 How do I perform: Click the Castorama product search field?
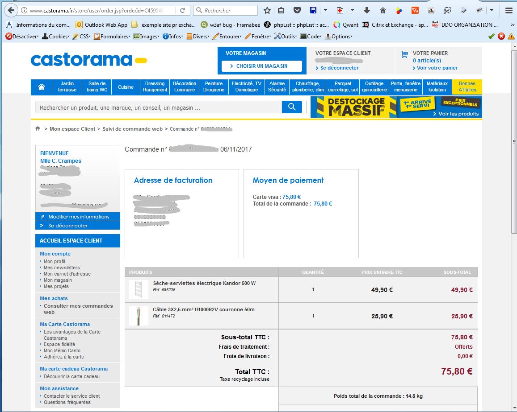[x=159, y=107]
